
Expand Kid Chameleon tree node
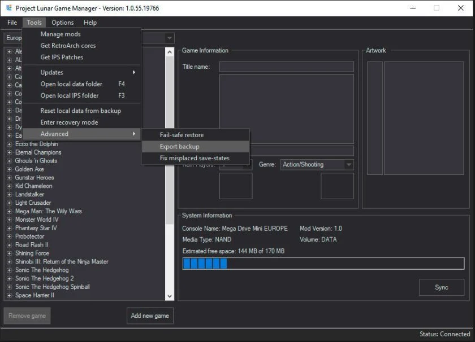pyautogui.click(x=9, y=186)
